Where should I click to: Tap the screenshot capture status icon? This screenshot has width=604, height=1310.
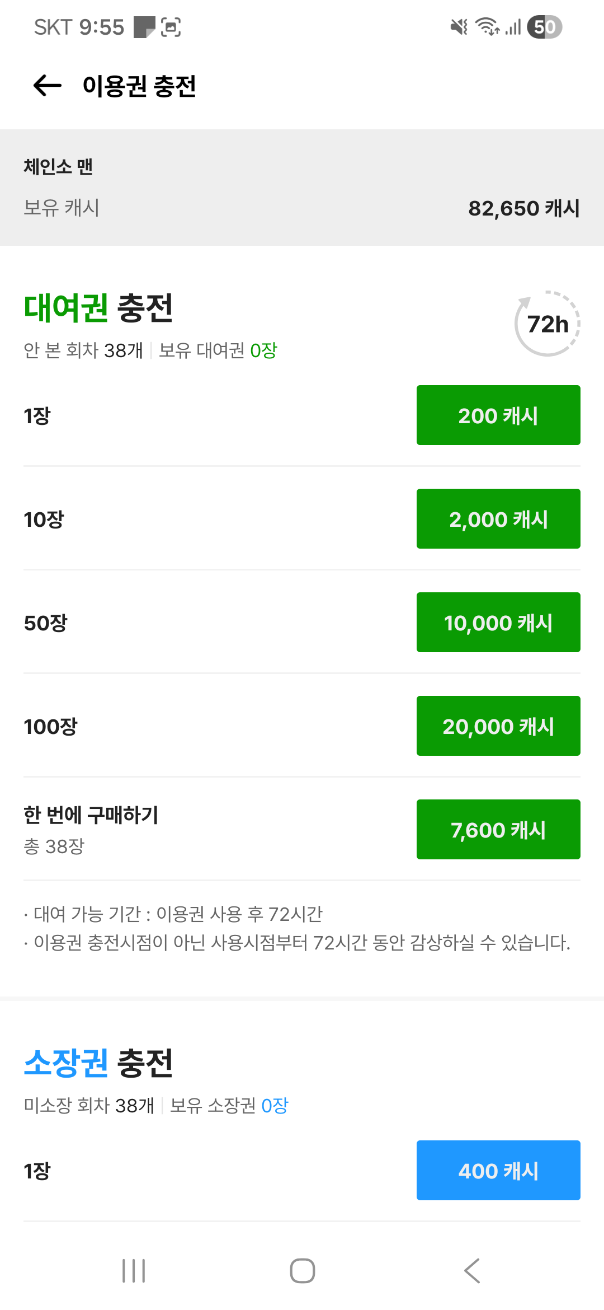171,27
